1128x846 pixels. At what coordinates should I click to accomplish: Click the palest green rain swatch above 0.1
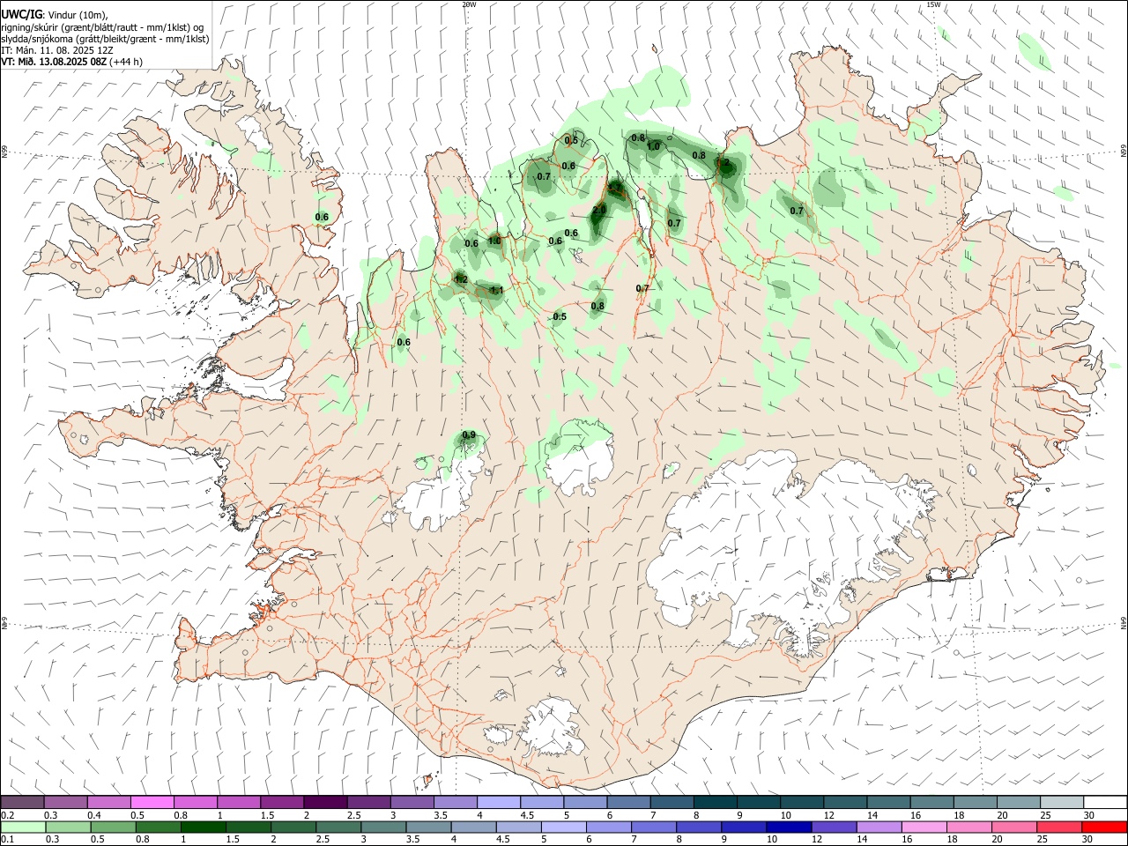pyautogui.click(x=23, y=827)
